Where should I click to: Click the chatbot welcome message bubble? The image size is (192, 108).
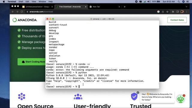157,97
